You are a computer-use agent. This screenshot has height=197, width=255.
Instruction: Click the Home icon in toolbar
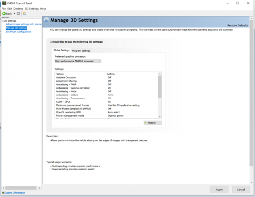[24, 13]
